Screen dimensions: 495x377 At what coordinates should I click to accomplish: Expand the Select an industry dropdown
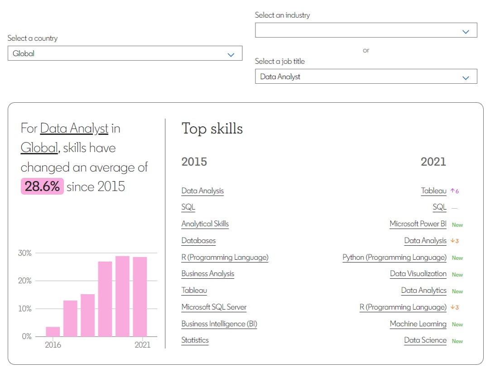coord(365,30)
